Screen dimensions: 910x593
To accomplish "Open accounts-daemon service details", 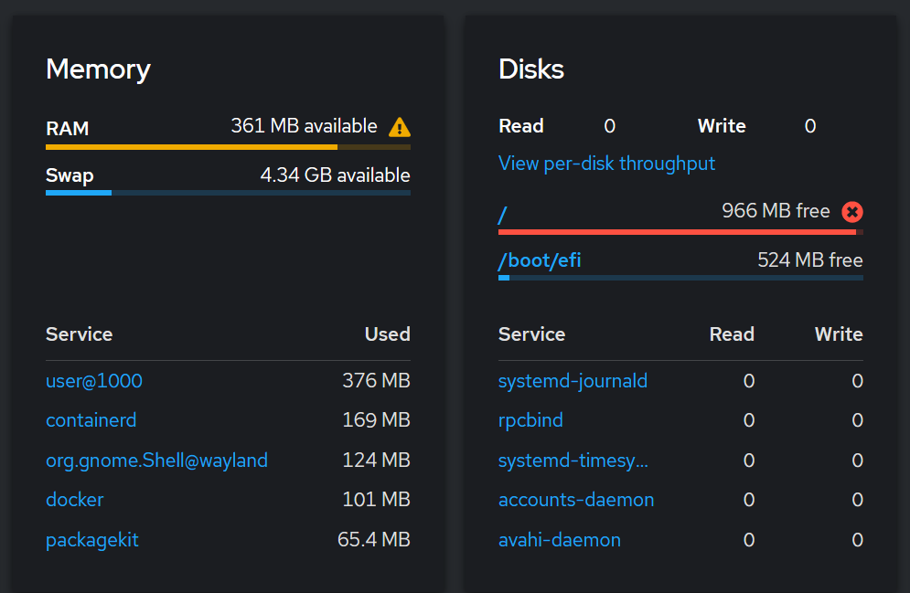I will (x=576, y=500).
